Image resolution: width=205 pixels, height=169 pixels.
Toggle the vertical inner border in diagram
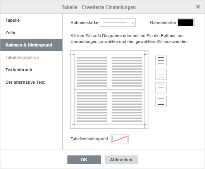(109, 90)
